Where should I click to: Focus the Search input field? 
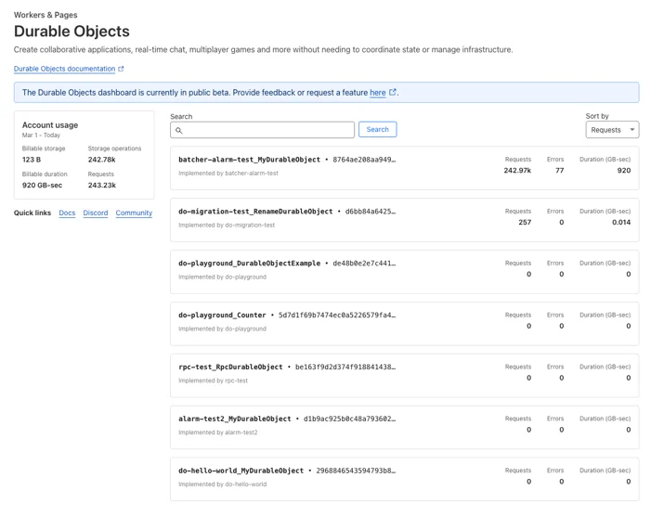pyautogui.click(x=262, y=130)
